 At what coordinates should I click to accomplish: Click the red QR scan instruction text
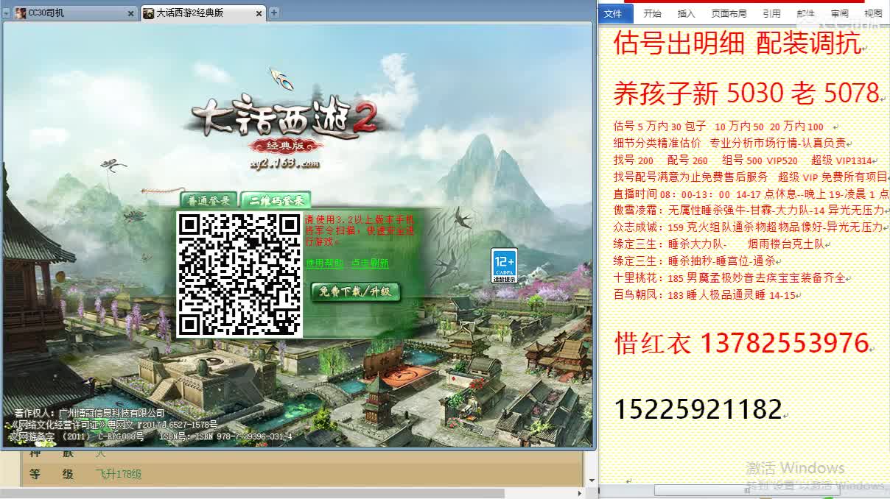tap(360, 230)
